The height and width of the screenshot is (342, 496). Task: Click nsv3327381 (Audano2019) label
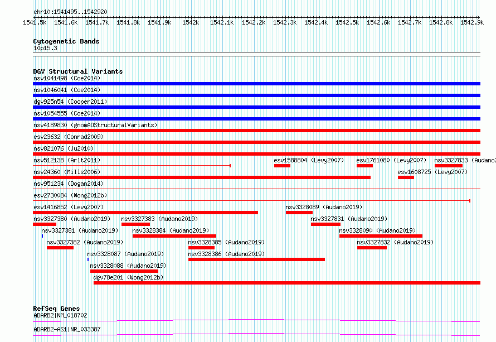pyautogui.click(x=80, y=230)
